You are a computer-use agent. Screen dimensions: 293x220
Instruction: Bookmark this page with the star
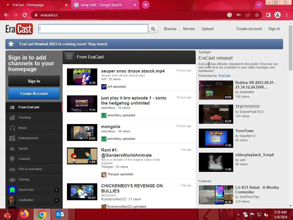257,15
